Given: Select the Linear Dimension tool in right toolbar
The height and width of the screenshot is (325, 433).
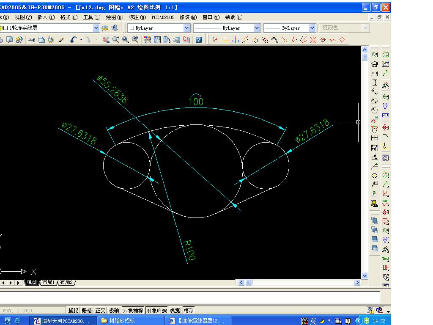Looking at the screenshot, I should pos(375,74).
